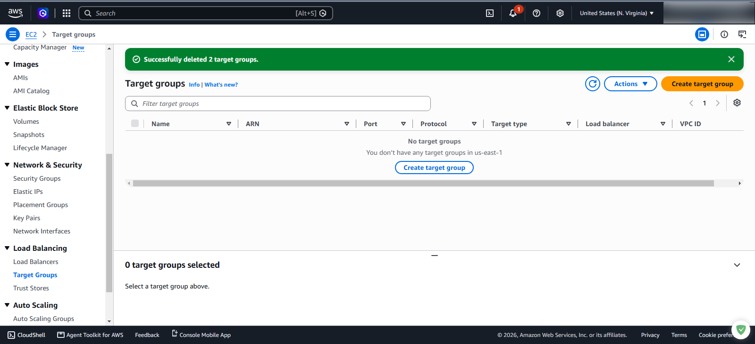
Task: Open the services grid menu
Action: pos(67,13)
